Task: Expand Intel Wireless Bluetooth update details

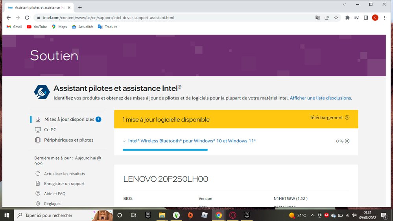Action: point(124,141)
